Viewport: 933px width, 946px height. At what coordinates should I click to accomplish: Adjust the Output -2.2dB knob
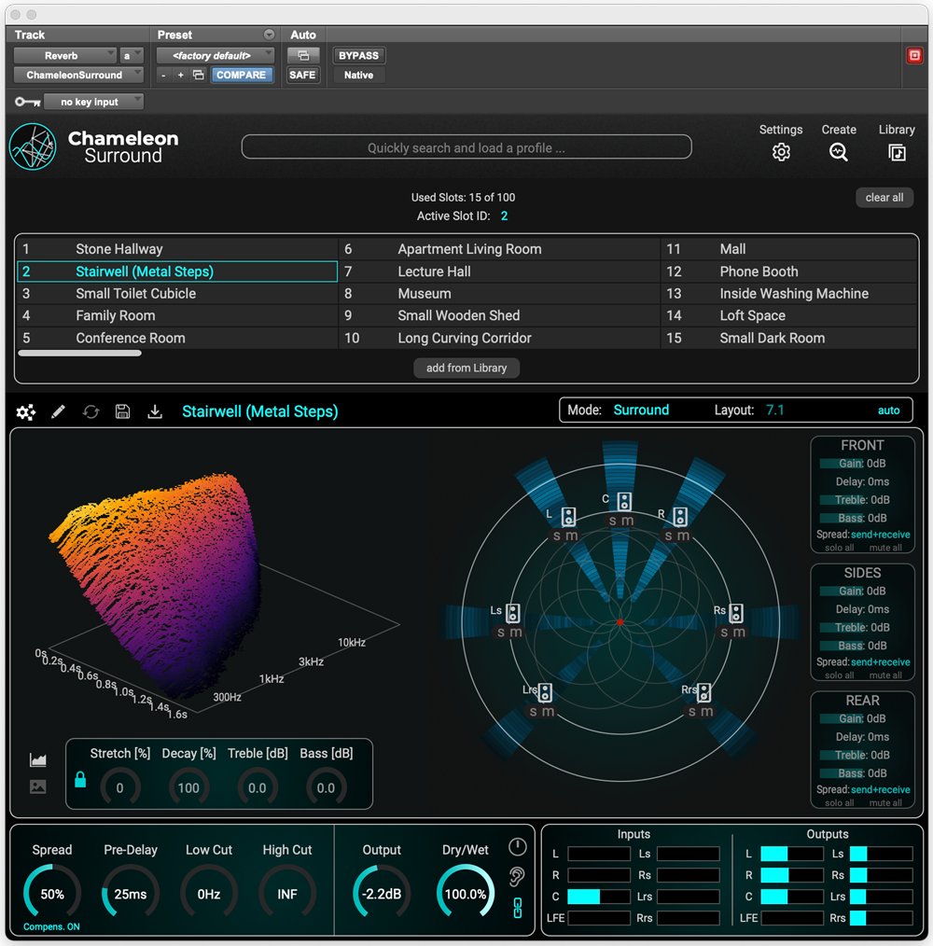tap(382, 893)
